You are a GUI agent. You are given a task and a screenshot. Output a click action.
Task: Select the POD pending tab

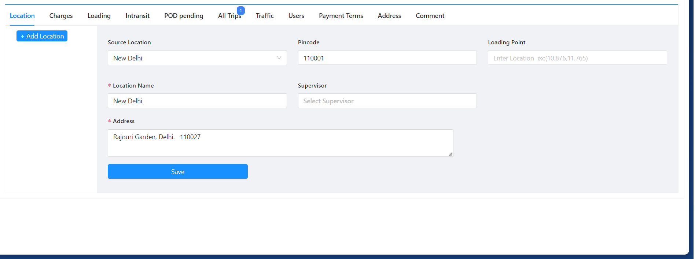click(x=184, y=16)
